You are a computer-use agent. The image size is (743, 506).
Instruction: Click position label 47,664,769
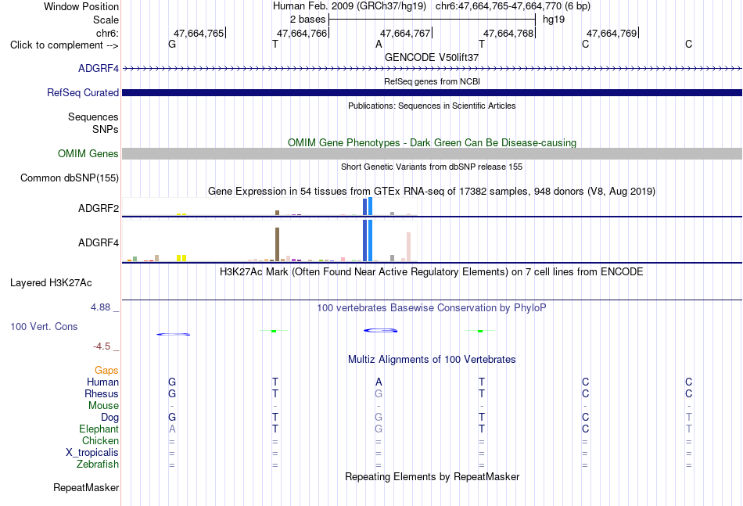point(612,33)
